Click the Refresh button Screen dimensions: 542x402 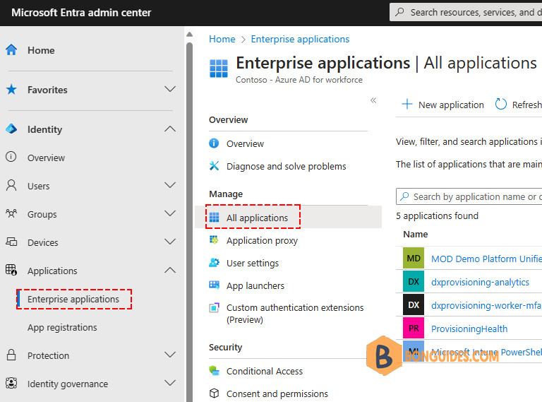(518, 105)
